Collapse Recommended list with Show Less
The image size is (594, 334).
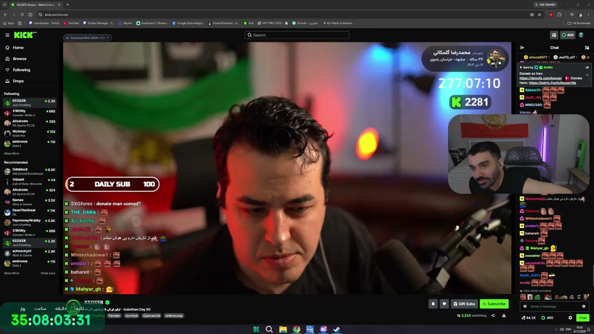point(48,273)
